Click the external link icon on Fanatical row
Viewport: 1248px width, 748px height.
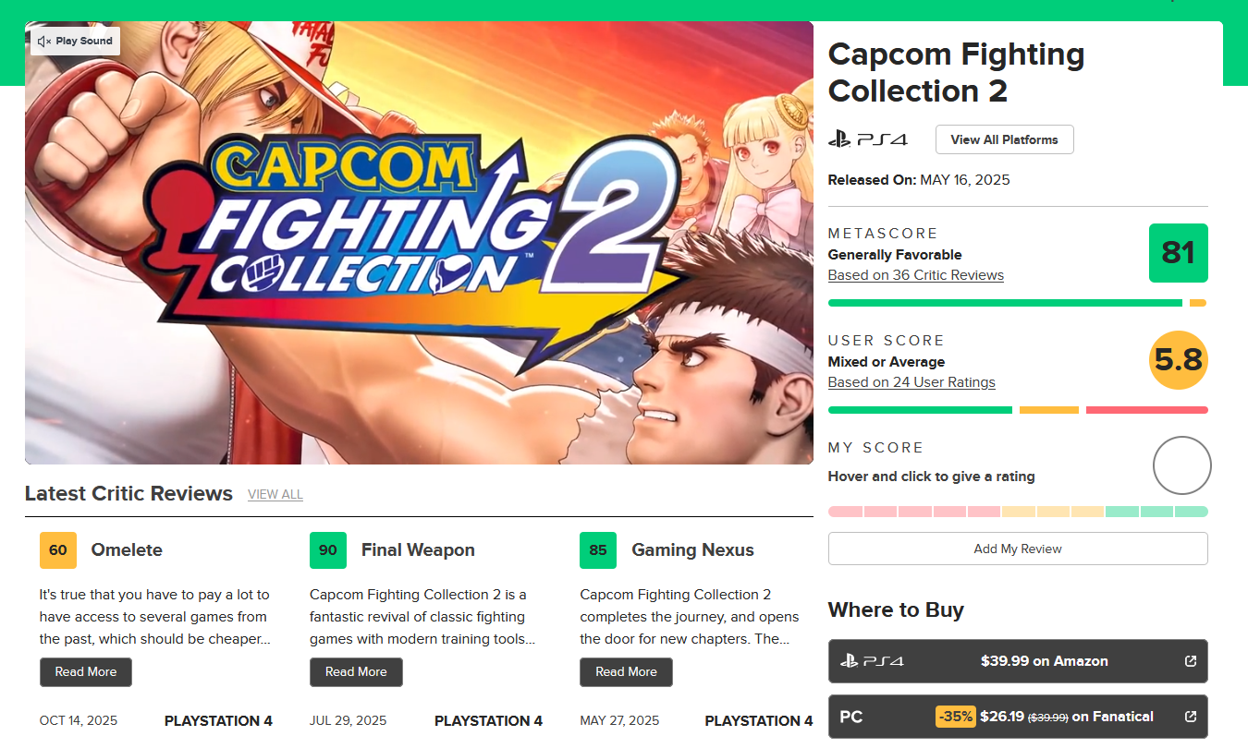pos(1191,717)
